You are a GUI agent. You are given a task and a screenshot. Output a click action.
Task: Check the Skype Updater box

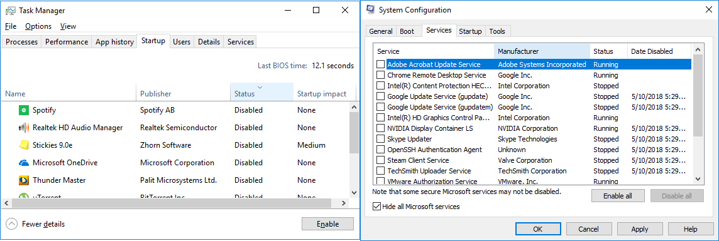tap(381, 139)
